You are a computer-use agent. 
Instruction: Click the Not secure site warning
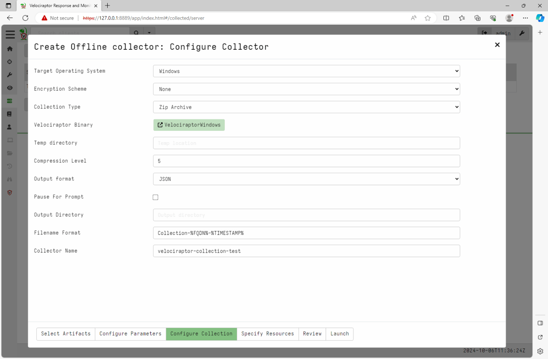(x=58, y=18)
